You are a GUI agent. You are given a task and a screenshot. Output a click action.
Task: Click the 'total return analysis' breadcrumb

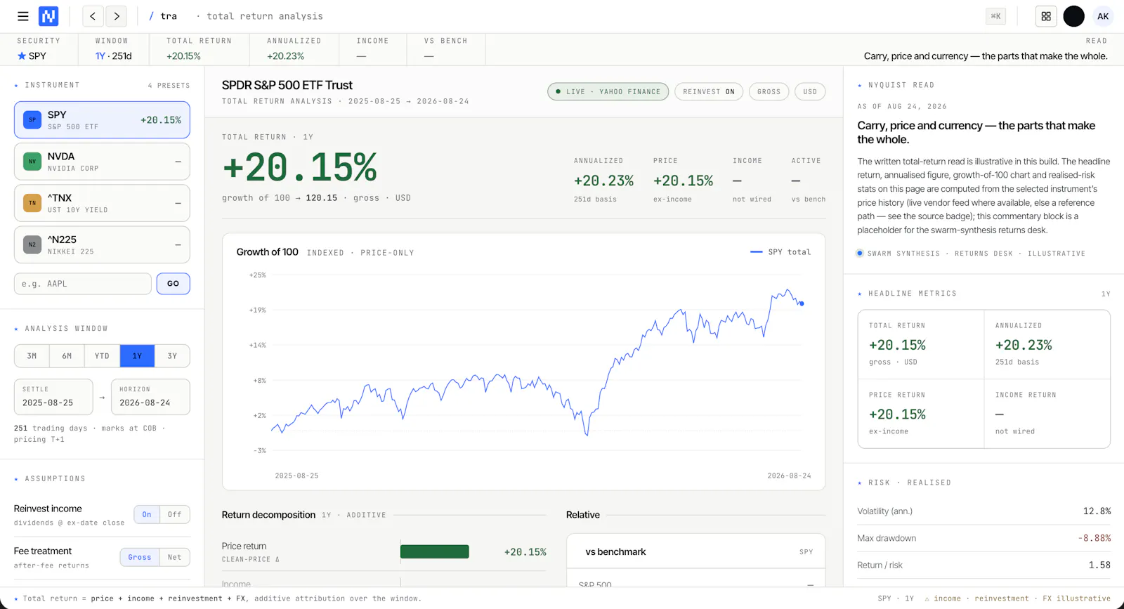point(265,16)
